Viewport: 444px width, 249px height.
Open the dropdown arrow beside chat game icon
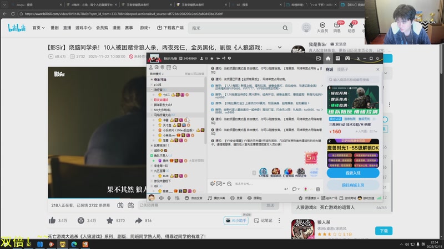point(224,184)
